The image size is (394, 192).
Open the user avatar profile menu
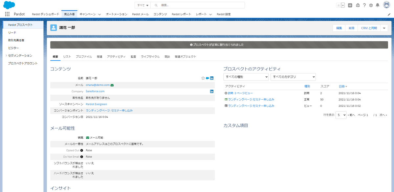pos(386,5)
